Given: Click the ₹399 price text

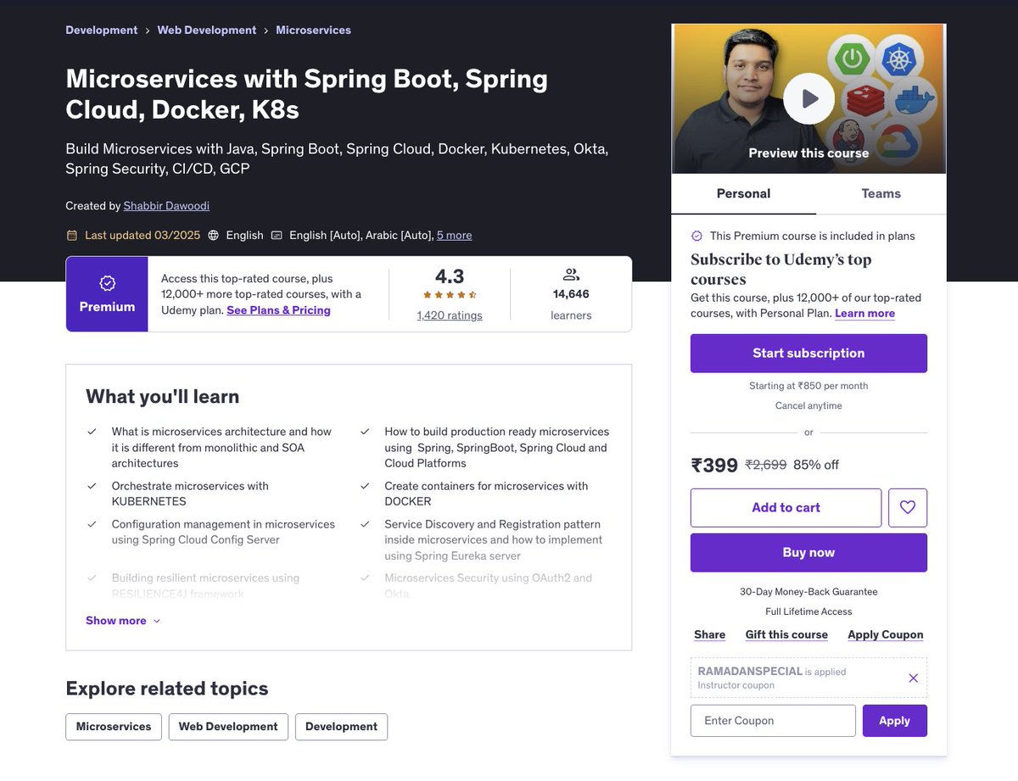Looking at the screenshot, I should pos(714,465).
